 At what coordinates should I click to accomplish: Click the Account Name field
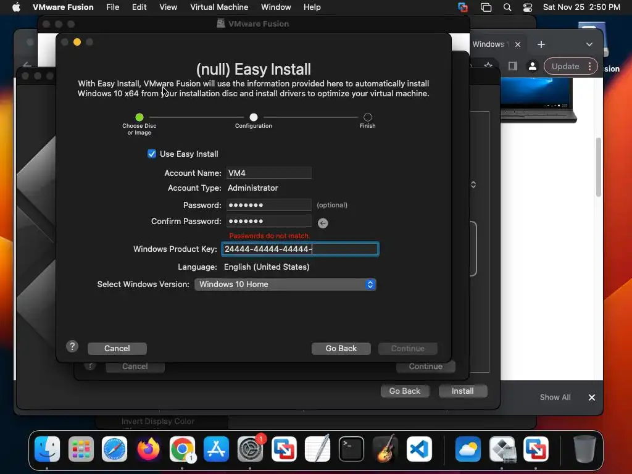tap(268, 173)
